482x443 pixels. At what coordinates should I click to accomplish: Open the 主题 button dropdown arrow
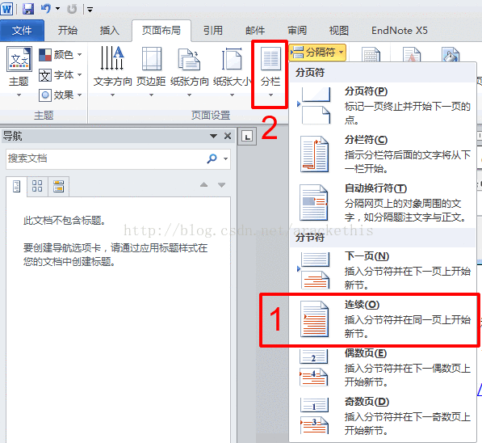(x=19, y=95)
